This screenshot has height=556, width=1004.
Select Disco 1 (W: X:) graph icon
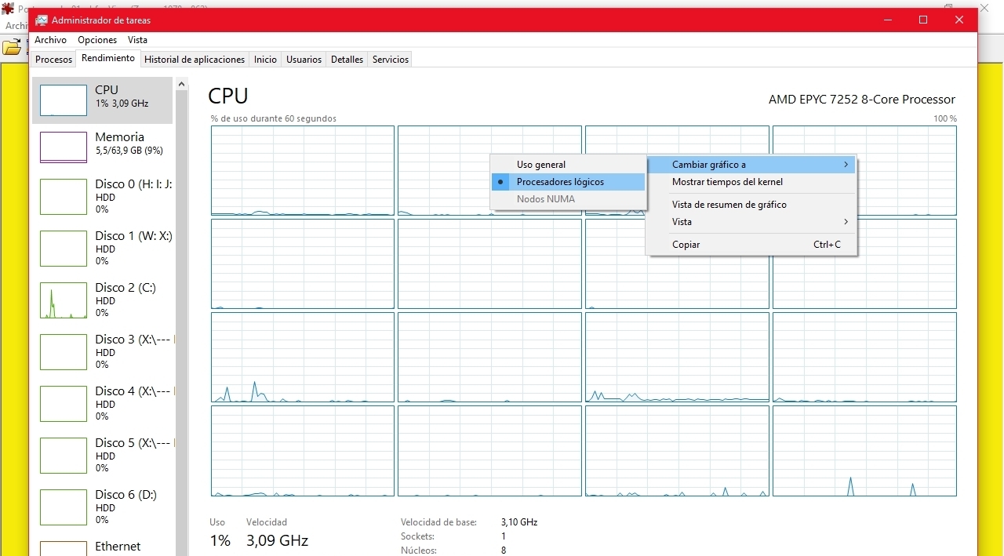click(64, 248)
